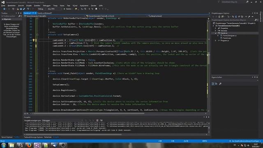Click the output panel horizontal scrollbar
Screen dimensions: 263x148
(74, 134)
